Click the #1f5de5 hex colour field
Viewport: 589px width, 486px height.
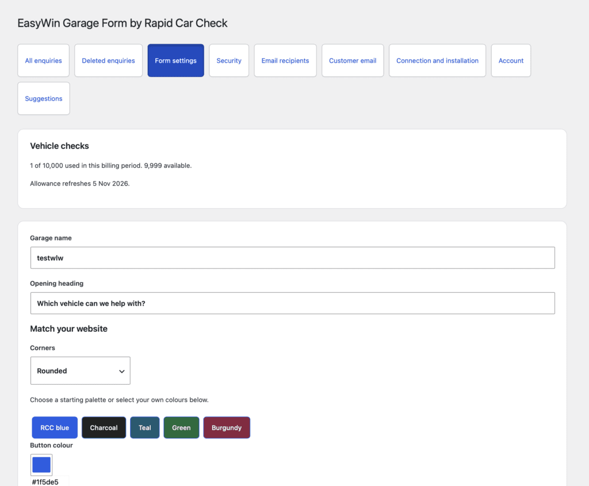(49, 482)
